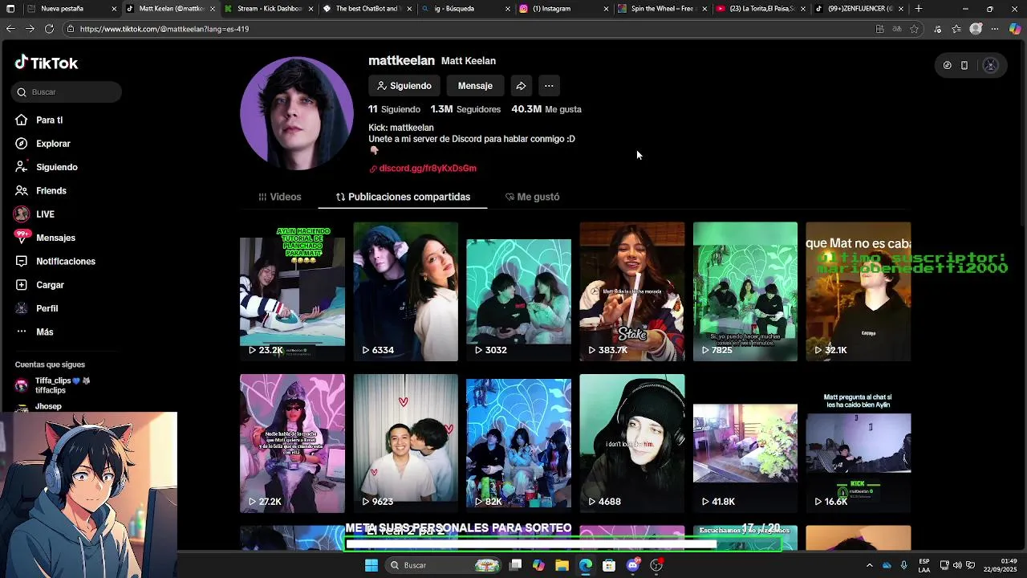The width and height of the screenshot is (1027, 578).
Task: Open video with 7825 views
Action: (745, 291)
